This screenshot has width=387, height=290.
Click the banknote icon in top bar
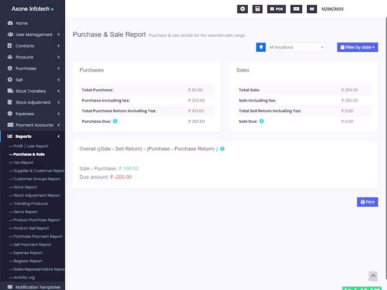click(x=296, y=9)
